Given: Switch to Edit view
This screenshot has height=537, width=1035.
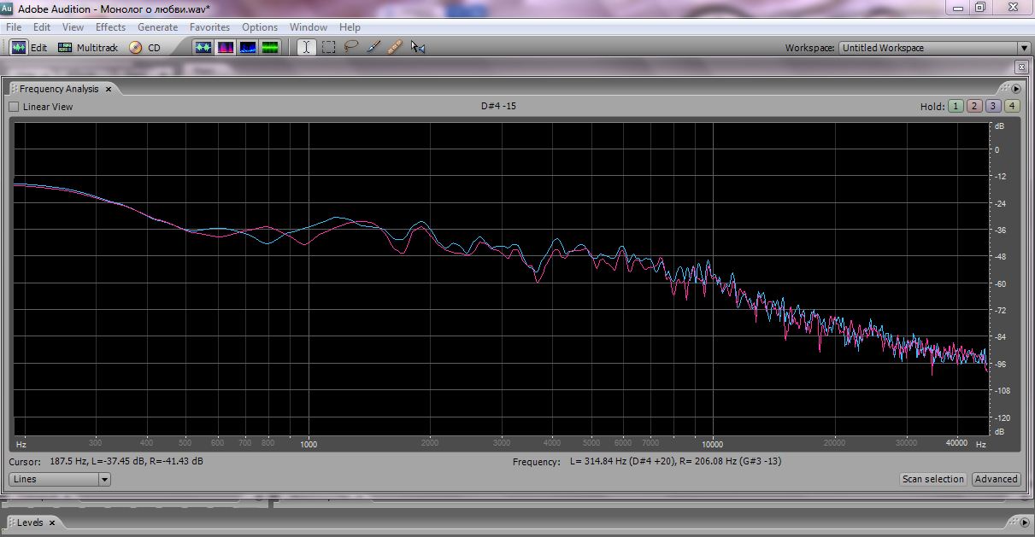Looking at the screenshot, I should tap(29, 48).
